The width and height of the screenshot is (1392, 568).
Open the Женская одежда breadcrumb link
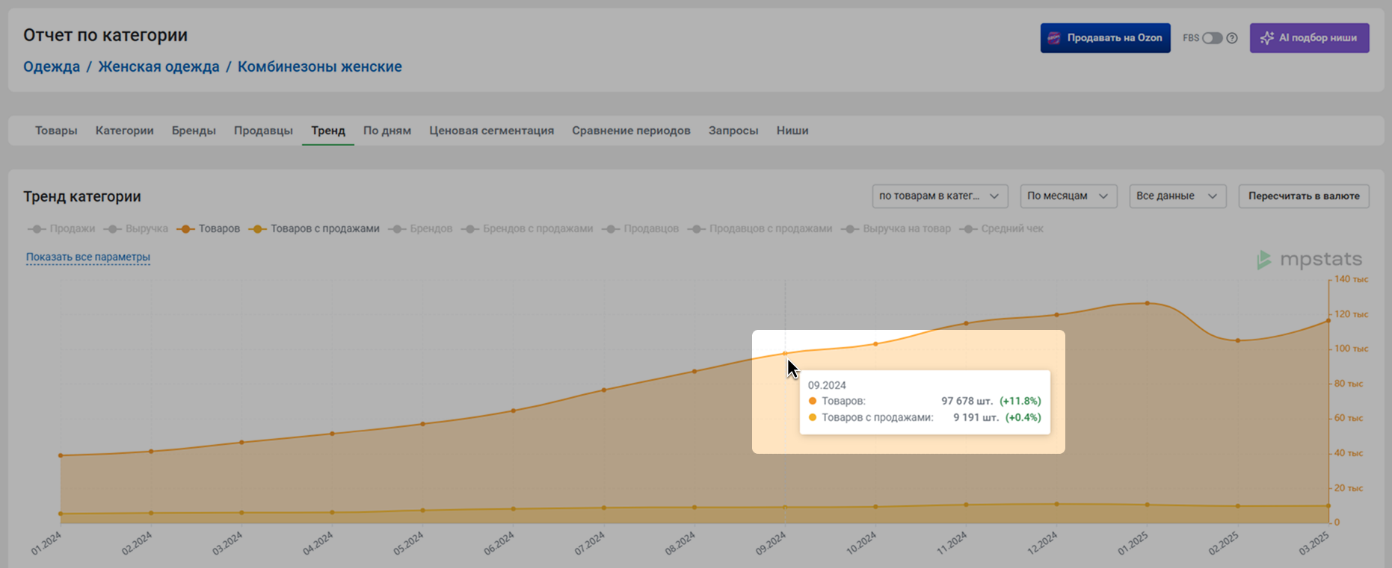tap(158, 66)
